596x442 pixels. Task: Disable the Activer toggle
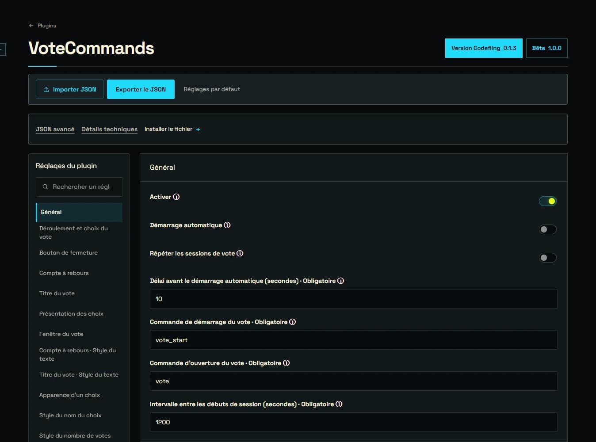pyautogui.click(x=548, y=201)
